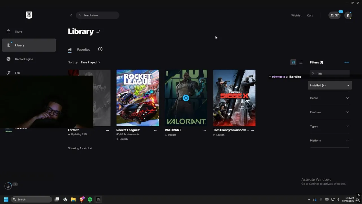Open the Sort by Time Played dropdown

[x=90, y=62]
